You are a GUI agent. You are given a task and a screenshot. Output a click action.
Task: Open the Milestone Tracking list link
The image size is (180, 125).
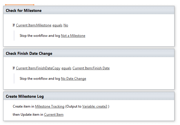click(x=50, y=106)
